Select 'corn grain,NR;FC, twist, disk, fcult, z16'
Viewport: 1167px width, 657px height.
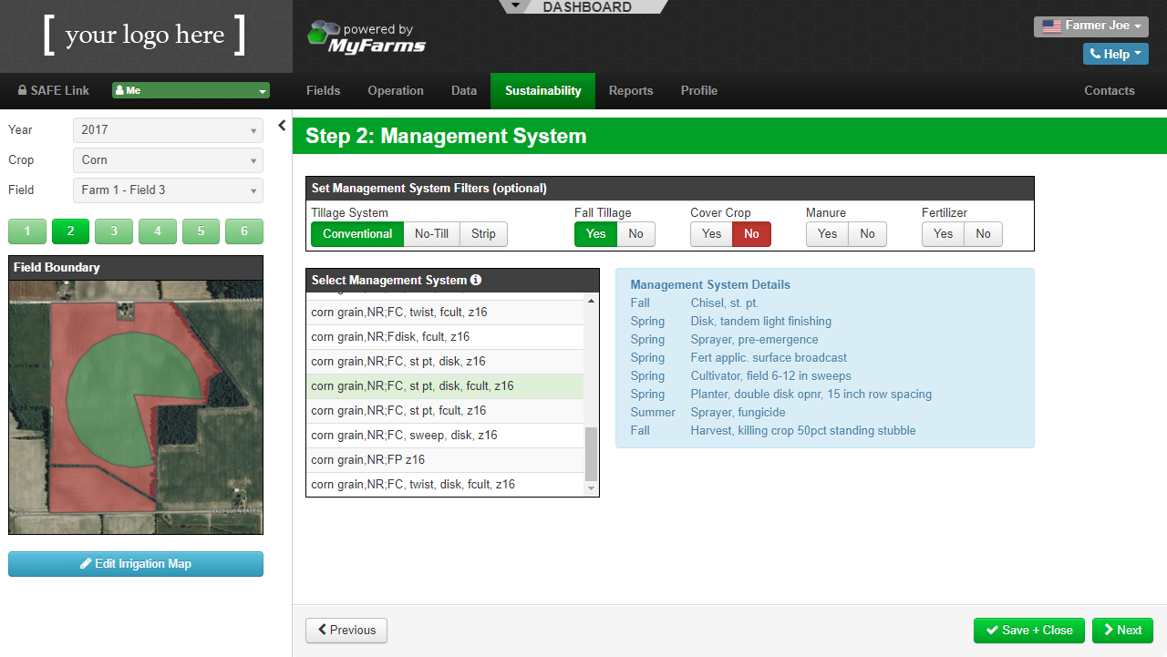[x=446, y=485]
